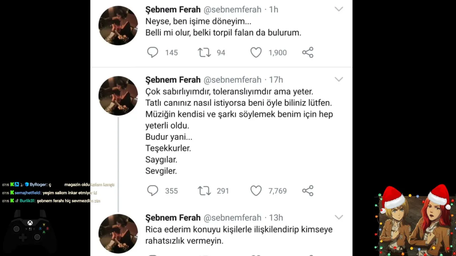The height and width of the screenshot is (256, 456).
Task: Expand the dropdown arrow on the 17h tweet
Action: (339, 79)
